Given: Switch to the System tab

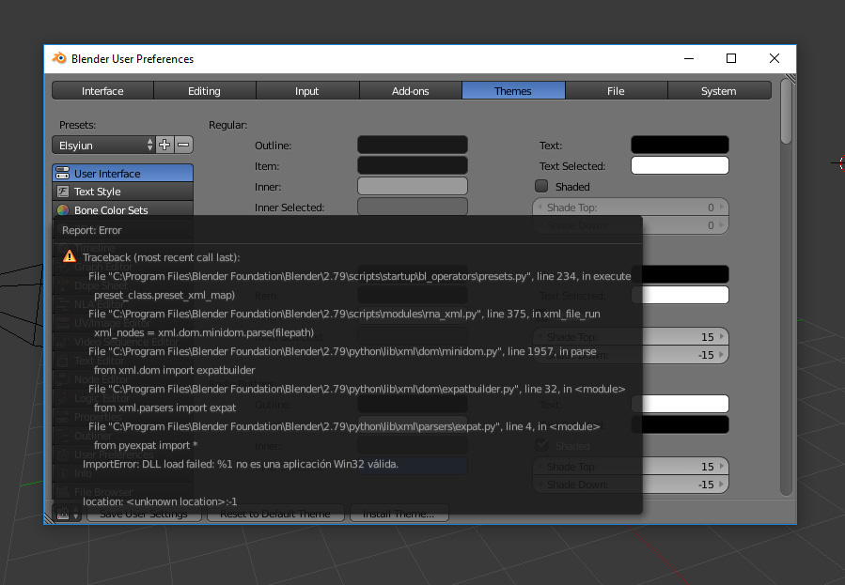Looking at the screenshot, I should (x=719, y=91).
